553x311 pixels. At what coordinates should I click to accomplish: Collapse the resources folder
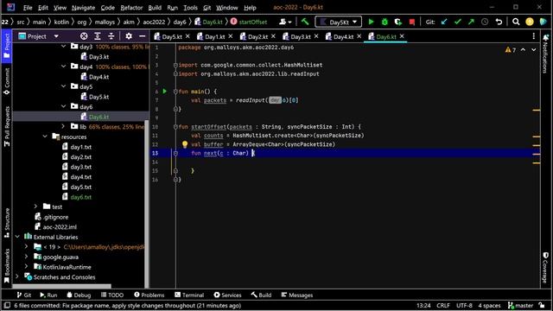pyautogui.click(x=45, y=136)
